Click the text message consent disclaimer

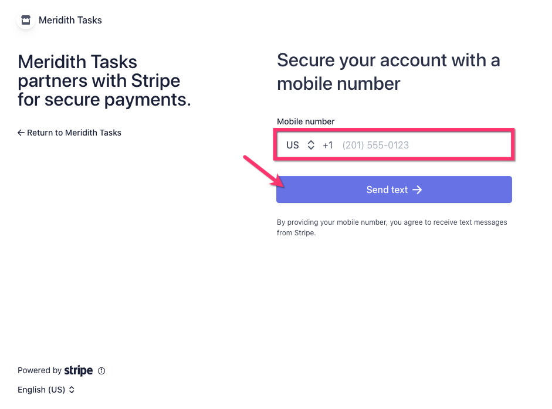(392, 228)
